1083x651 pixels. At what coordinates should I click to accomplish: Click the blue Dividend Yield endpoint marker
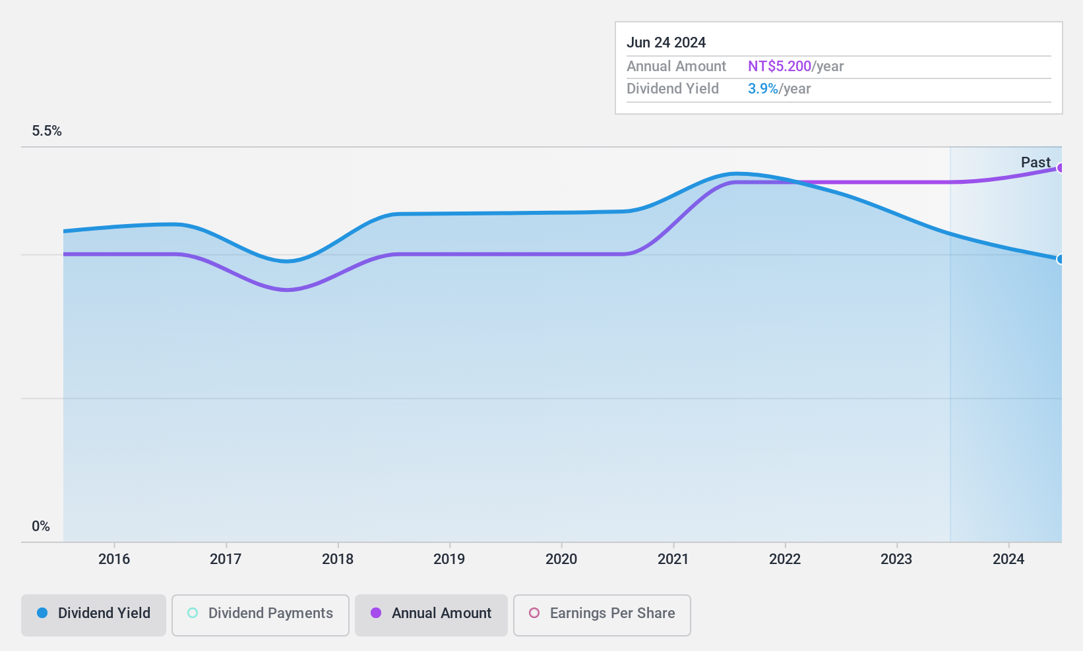[x=1061, y=259]
